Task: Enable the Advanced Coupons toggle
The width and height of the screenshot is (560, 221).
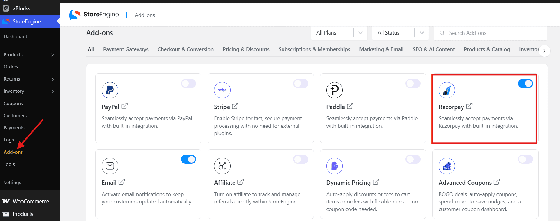Action: click(526, 159)
